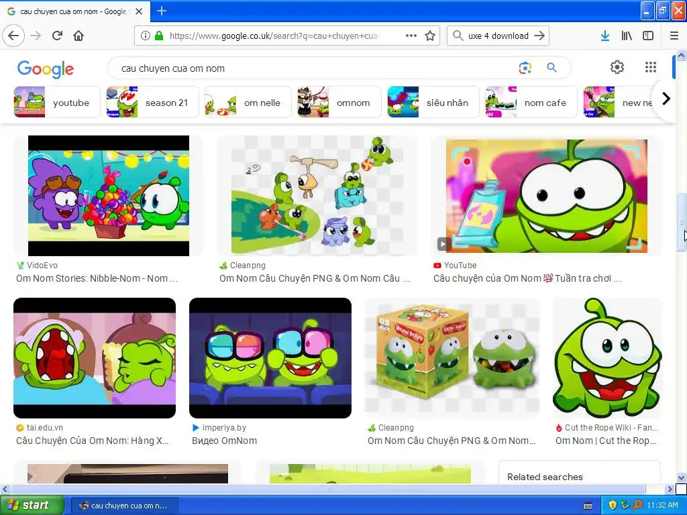Submit 'uxe 4 download' search arrow
Viewport: 687px width, 515px height.
point(539,36)
